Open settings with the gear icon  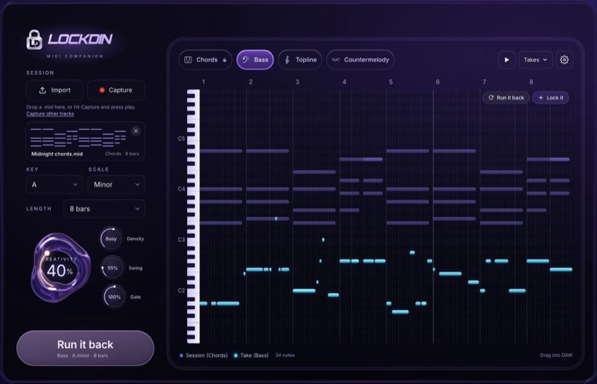tap(564, 60)
